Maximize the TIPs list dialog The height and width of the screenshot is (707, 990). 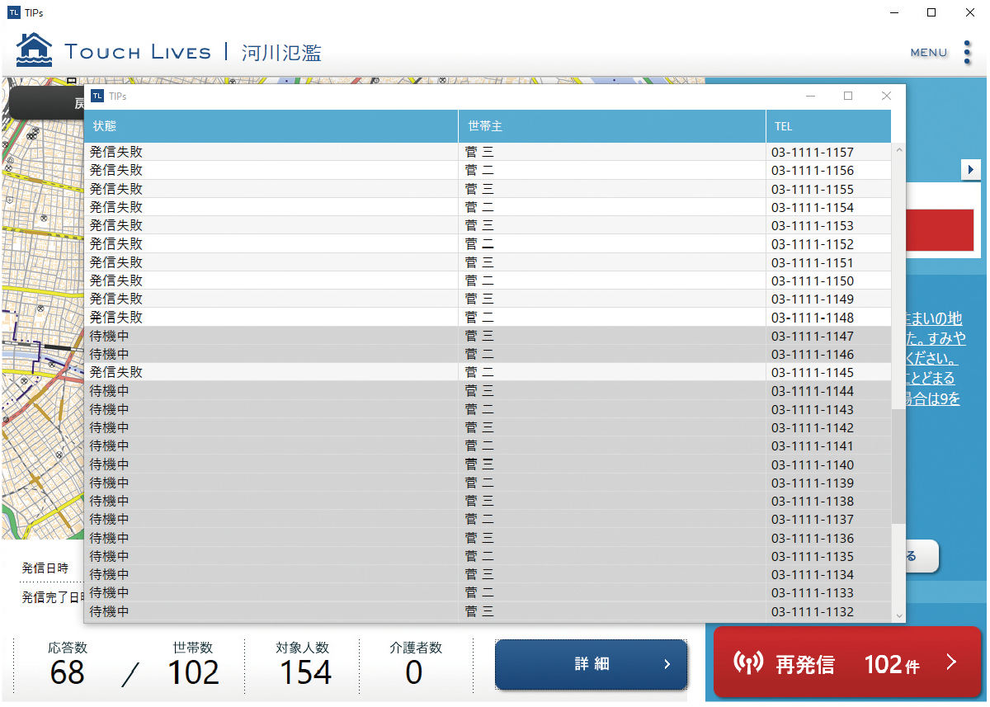[847, 96]
